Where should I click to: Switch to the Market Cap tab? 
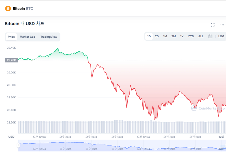click(27, 37)
